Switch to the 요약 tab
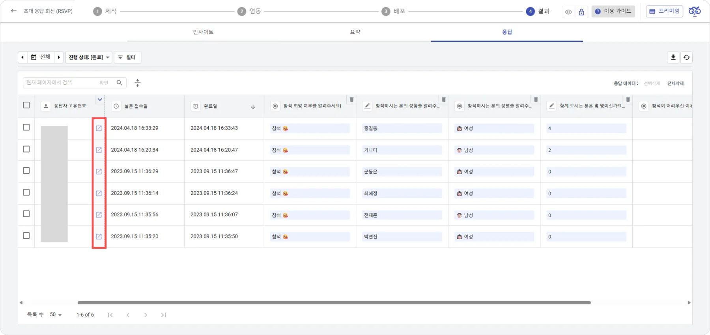This screenshot has width=710, height=335. point(355,32)
